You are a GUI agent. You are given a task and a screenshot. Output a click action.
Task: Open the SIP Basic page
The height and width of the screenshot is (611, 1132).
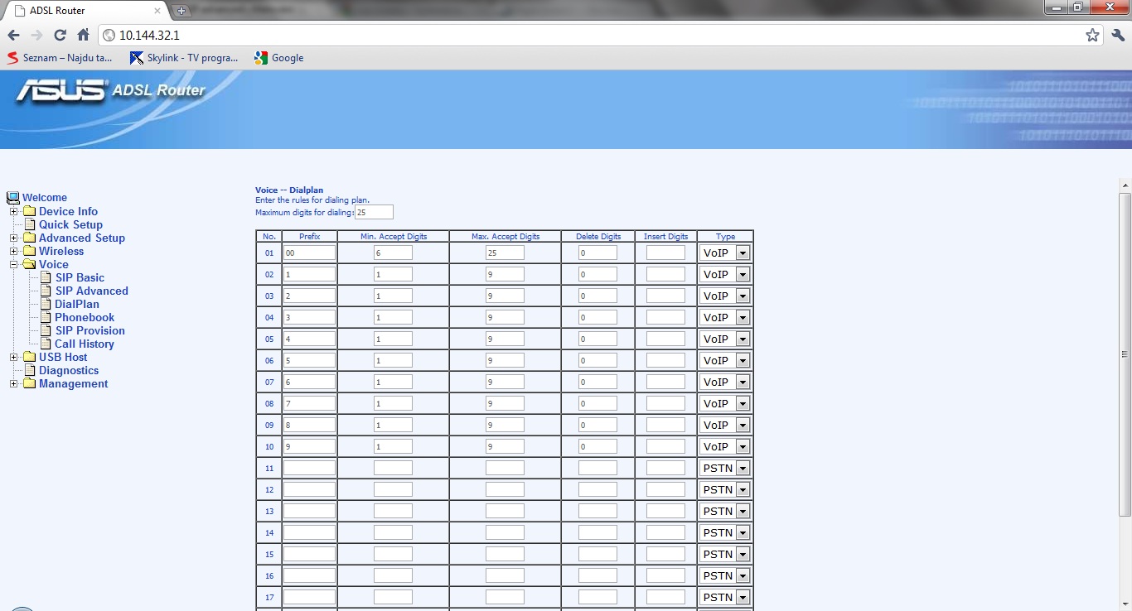tap(80, 278)
